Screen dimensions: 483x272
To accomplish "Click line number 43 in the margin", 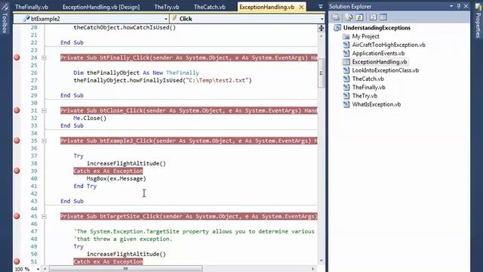I will tap(34, 201).
